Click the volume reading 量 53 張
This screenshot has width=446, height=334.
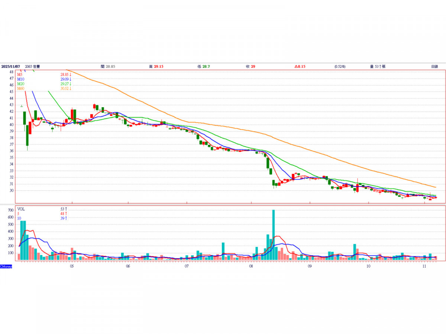[377, 66]
